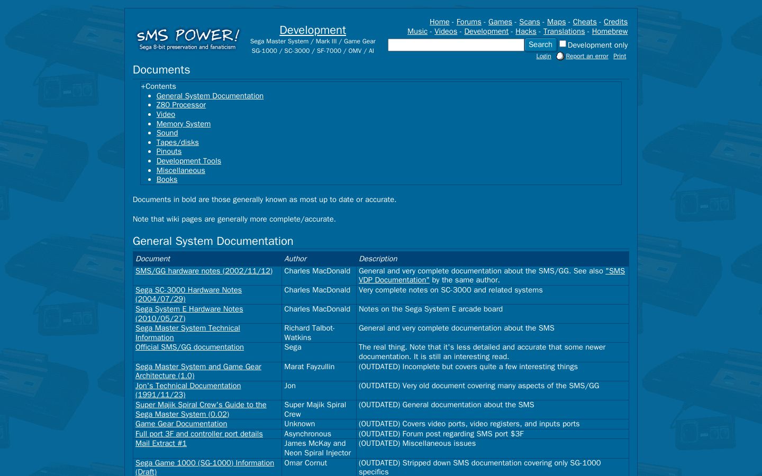Jump to the Books section
The image size is (762, 476).
coord(167,179)
